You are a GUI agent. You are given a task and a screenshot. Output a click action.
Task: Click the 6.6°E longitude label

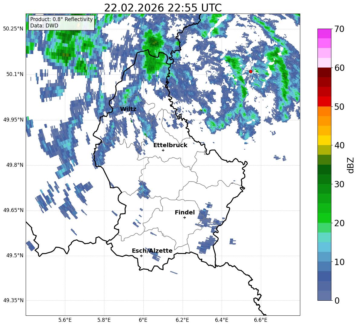[261, 320]
